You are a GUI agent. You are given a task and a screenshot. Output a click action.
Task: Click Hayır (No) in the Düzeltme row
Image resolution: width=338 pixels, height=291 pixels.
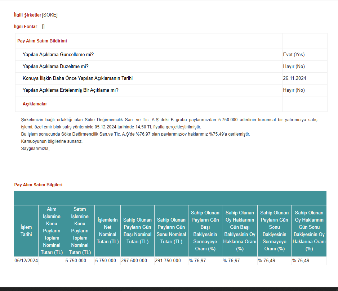[294, 66]
